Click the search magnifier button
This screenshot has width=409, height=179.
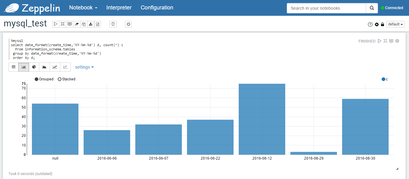tap(372, 8)
